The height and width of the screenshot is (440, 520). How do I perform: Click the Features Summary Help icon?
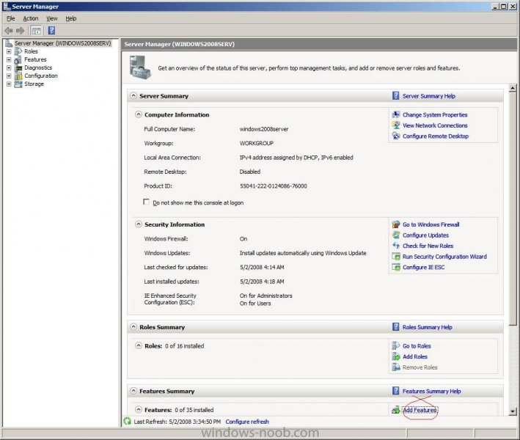(395, 391)
